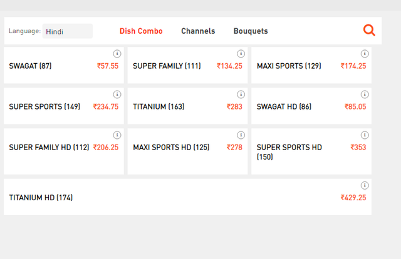Show info for SUPER FAMILY (111) pack
401x259 pixels.
tap(241, 54)
